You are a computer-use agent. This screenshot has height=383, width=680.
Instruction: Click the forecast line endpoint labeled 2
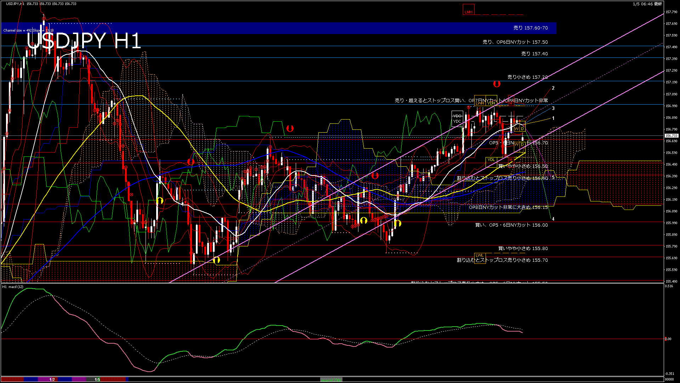(x=553, y=88)
